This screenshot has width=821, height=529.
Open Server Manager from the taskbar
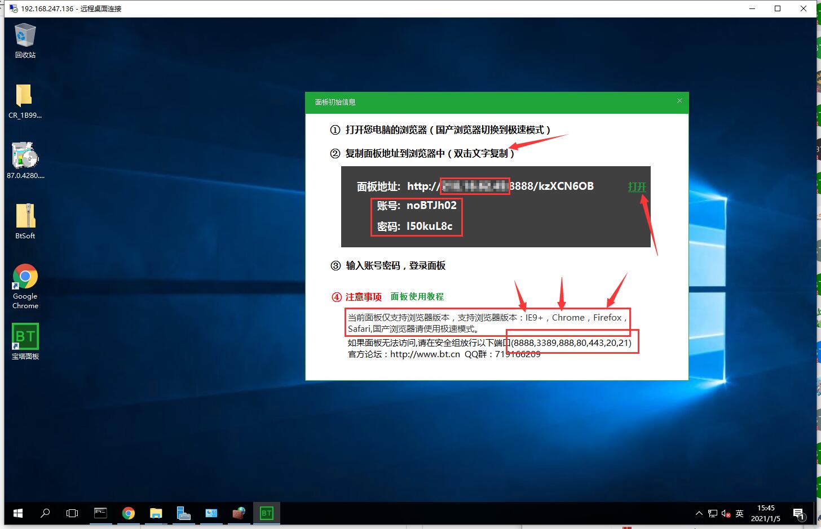(x=184, y=513)
